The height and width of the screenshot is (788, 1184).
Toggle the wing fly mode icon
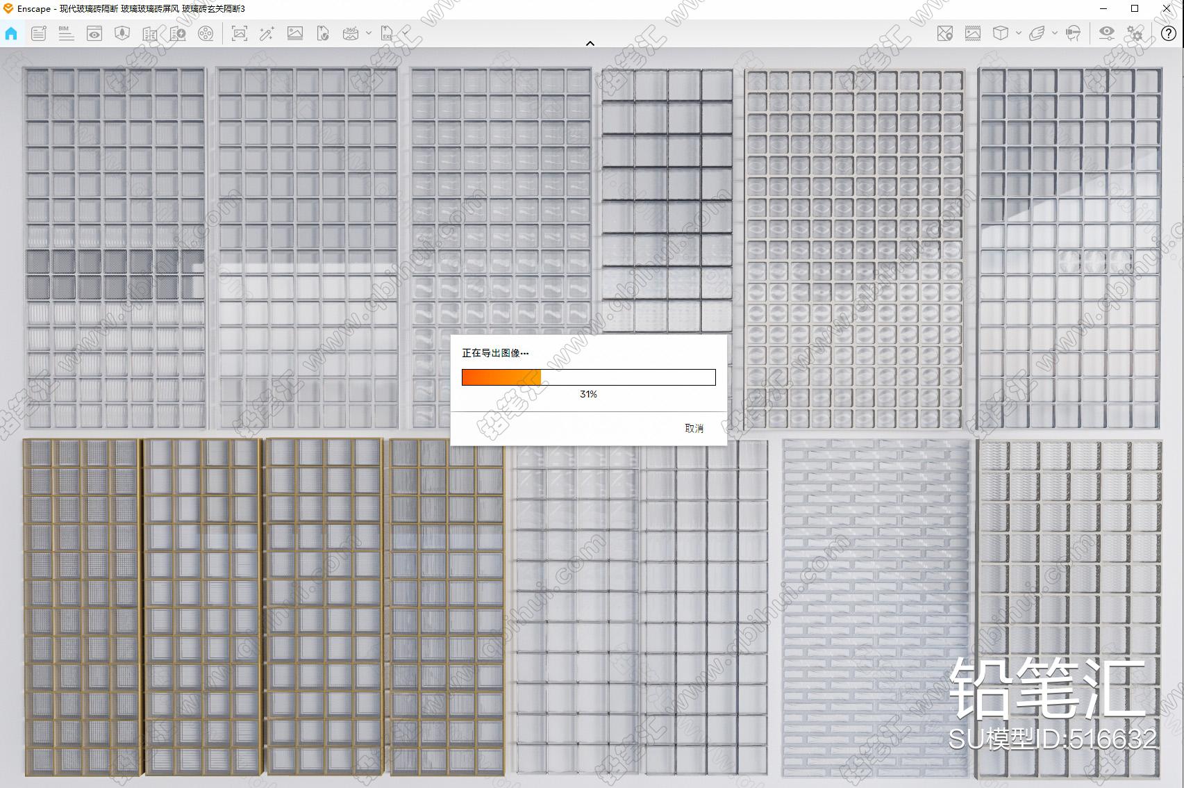pyautogui.click(x=1037, y=33)
